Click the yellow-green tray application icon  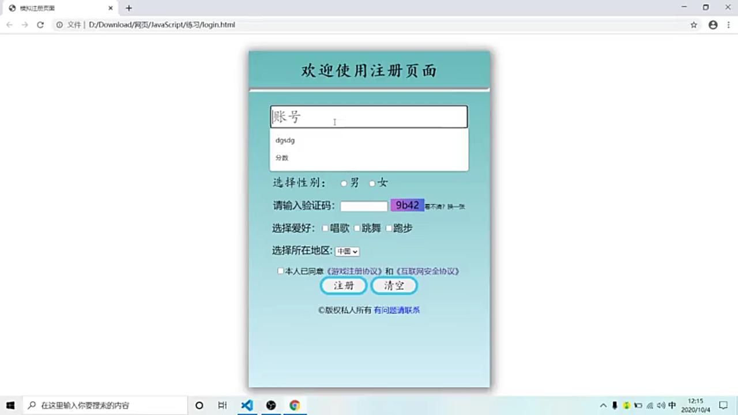click(626, 405)
